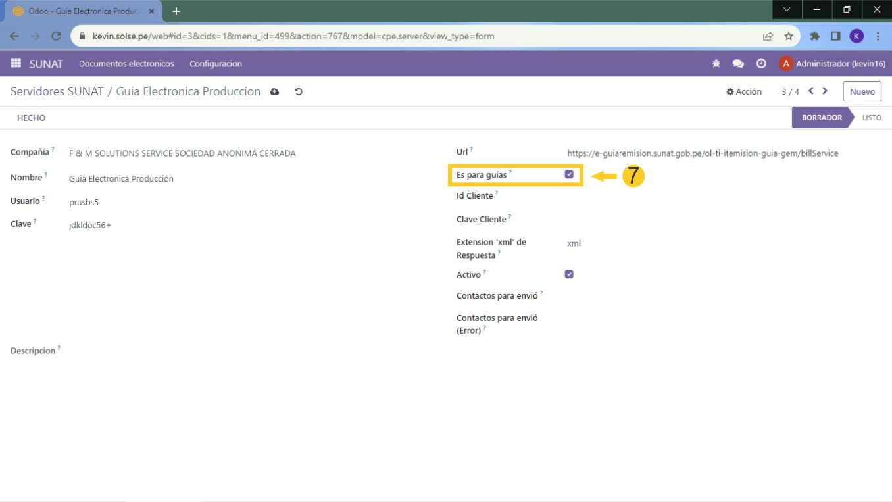Toggle the 'Es para guías' checkbox
Viewport: 892px width, 502px height.
(569, 174)
